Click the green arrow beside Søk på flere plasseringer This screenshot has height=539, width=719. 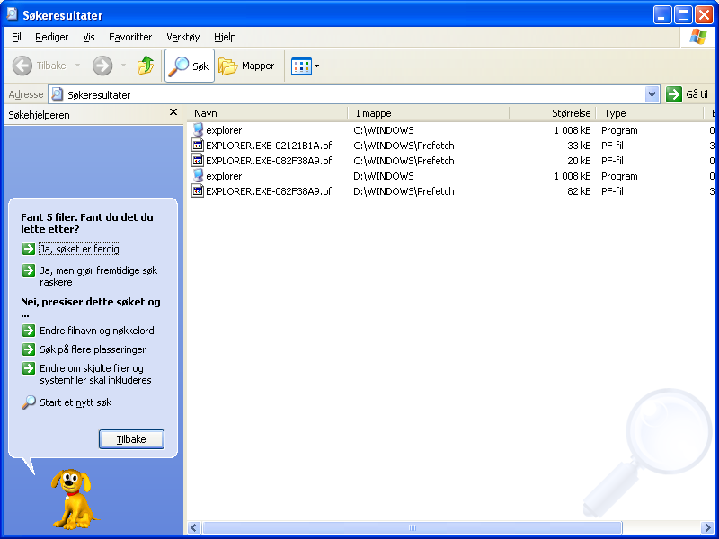tap(29, 349)
